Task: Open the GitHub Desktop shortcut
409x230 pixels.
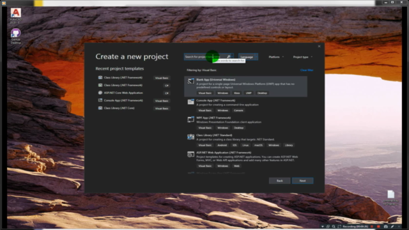Action: coord(15,36)
